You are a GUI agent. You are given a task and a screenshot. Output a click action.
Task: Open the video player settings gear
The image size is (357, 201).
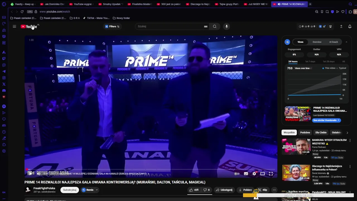pyautogui.click(x=254, y=174)
